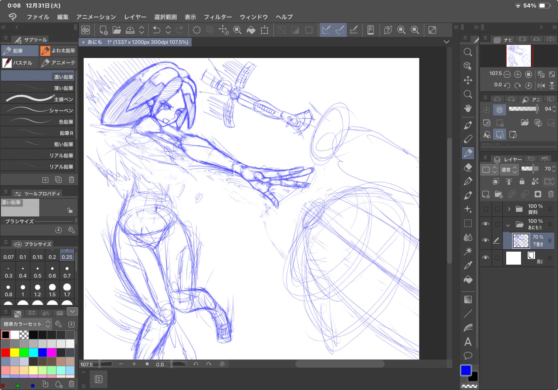This screenshot has width=558, height=390.
Task: Pick the yellow swatch in color set
Action: (x=15, y=353)
